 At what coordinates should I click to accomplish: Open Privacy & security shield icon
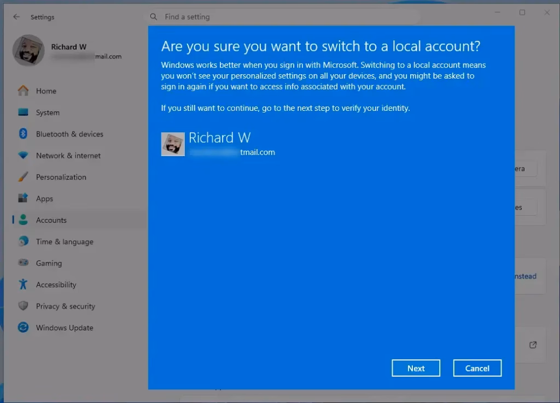pyautogui.click(x=23, y=306)
